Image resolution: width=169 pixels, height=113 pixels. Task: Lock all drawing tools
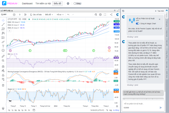tap(3, 75)
